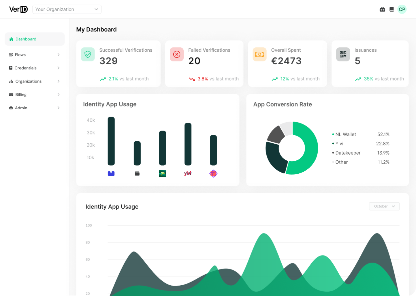The height and width of the screenshot is (296, 416).
Task: Click the Yivi app logo under bar chart
Action: (x=188, y=173)
